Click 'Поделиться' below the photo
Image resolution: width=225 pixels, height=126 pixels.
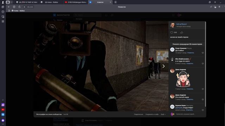[139, 114]
